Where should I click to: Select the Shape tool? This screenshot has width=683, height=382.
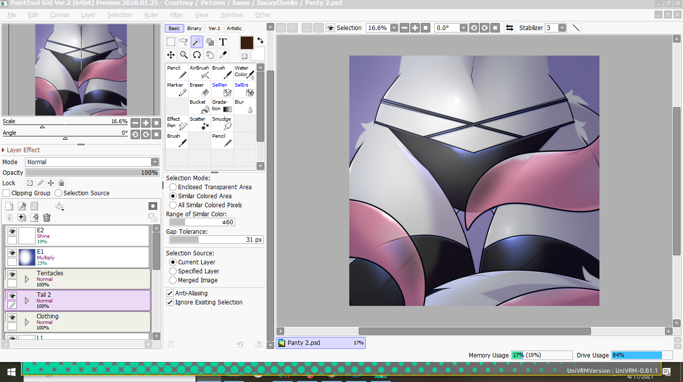(210, 42)
